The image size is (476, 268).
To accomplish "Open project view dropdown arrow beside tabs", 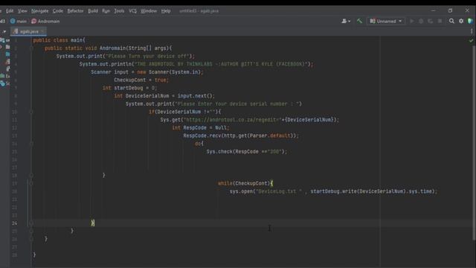I will click(4, 31).
